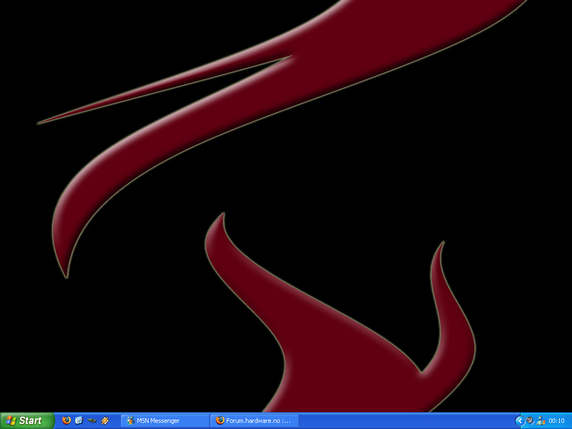Click the gray disc Quick Launch icon
This screenshot has height=429, width=572.
coord(92,421)
